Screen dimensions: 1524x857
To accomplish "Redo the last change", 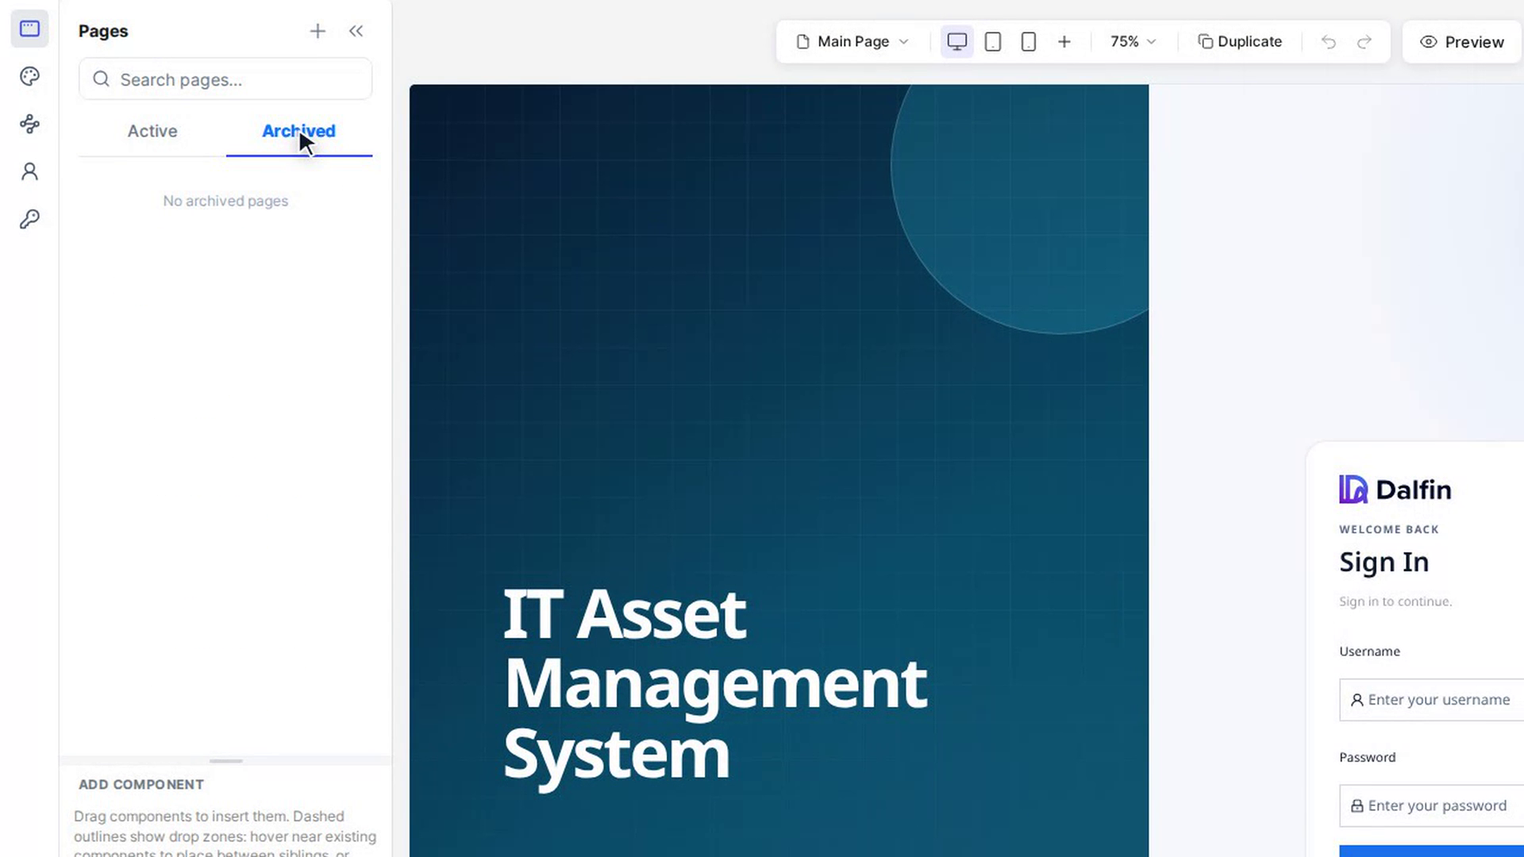I will 1364,41.
